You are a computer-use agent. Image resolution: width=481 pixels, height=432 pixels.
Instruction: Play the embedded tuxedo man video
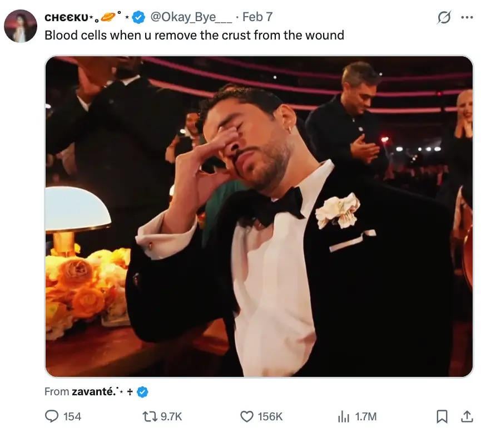(x=259, y=217)
